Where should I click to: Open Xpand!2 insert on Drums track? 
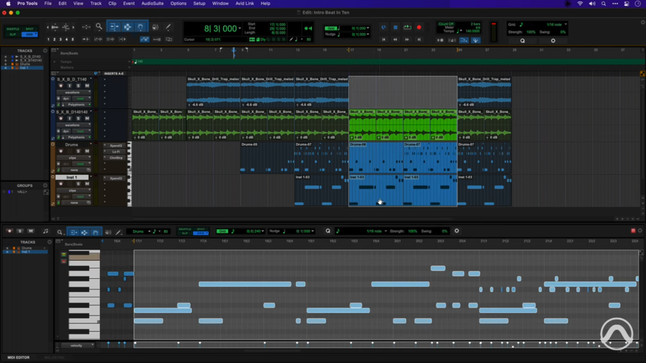click(x=115, y=146)
